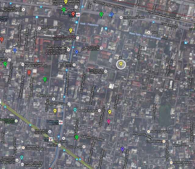Select the L'Opera Italian restaurant icon
The height and width of the screenshot is (169, 195).
[164, 142]
